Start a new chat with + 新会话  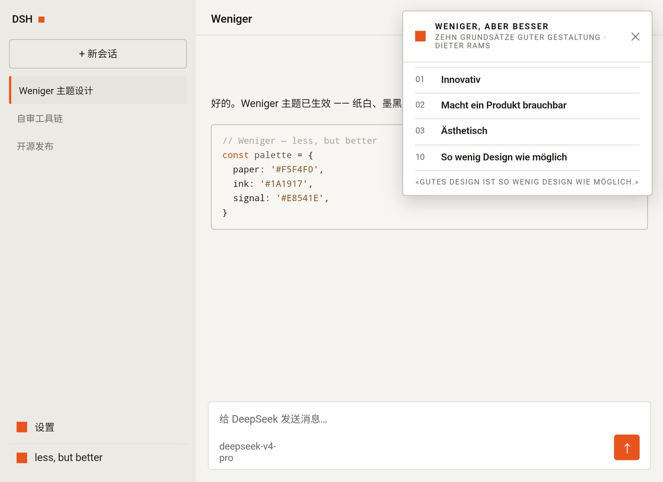click(x=98, y=54)
